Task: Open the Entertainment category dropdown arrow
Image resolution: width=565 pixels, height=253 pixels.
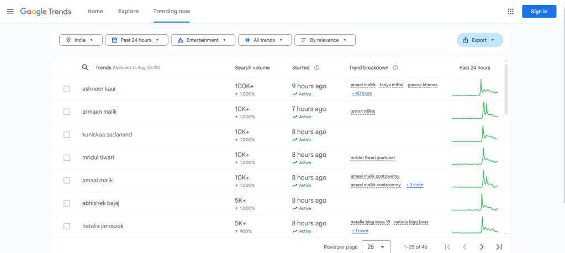Action: point(224,40)
